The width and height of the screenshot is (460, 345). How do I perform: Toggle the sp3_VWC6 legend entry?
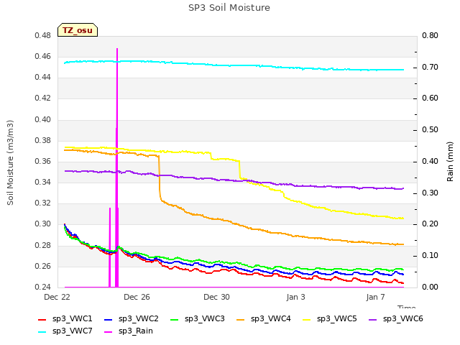[396, 319]
